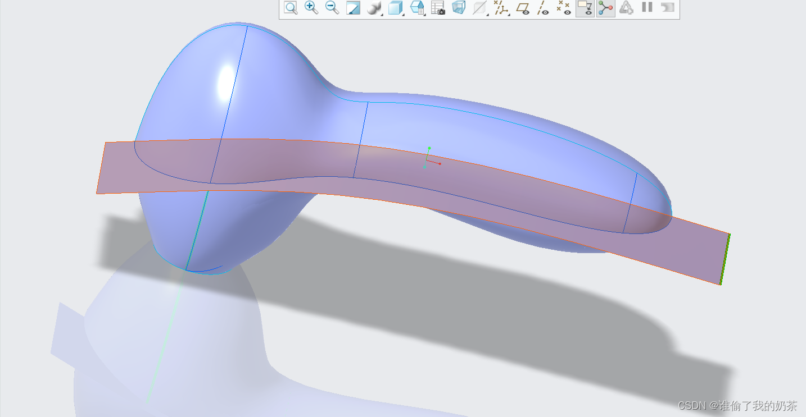Toggle datum axis display

pyautogui.click(x=543, y=8)
